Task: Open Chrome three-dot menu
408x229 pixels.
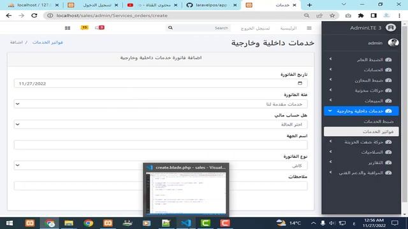Action: tap(400, 15)
